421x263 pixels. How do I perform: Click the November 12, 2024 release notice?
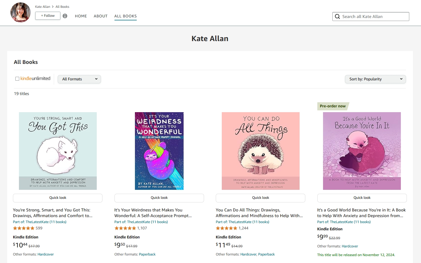pyautogui.click(x=356, y=255)
